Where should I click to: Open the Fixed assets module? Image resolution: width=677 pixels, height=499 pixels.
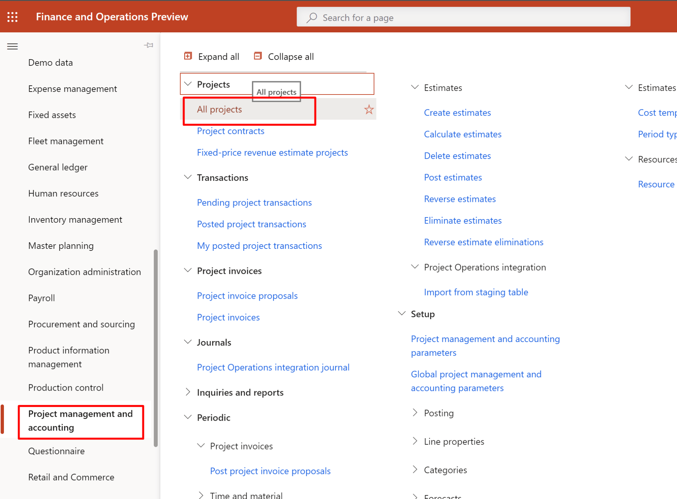pos(52,115)
